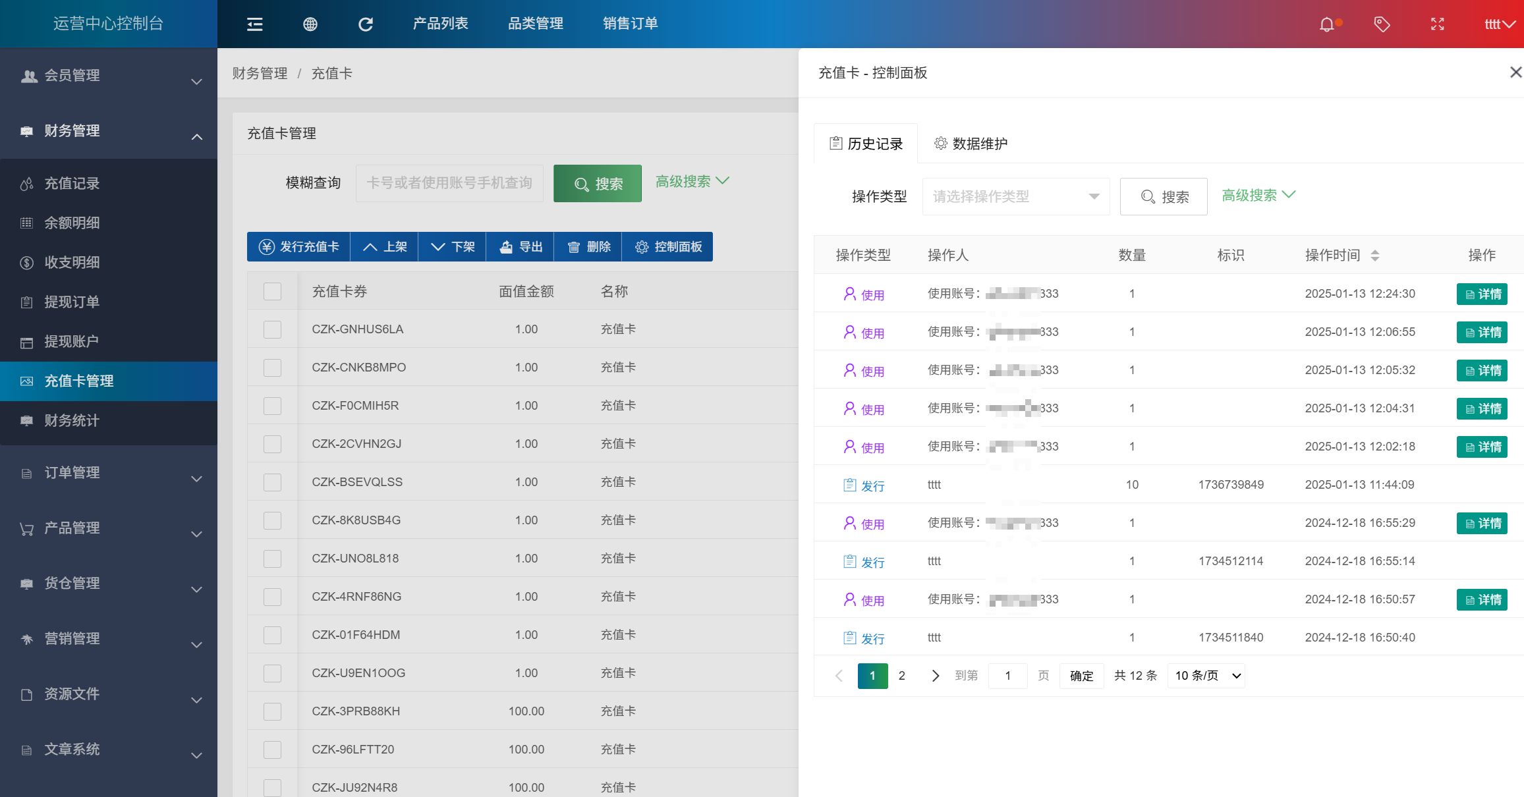Click the 删除 trash toolbar button

(589, 247)
